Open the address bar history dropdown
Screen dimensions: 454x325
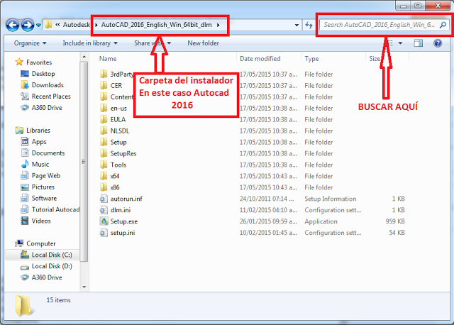tap(297, 26)
